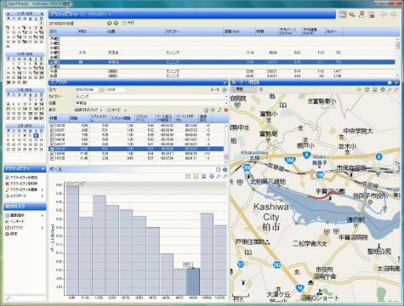Click the maximize icon in route map panel header
The image size is (404, 306).
tap(390, 82)
